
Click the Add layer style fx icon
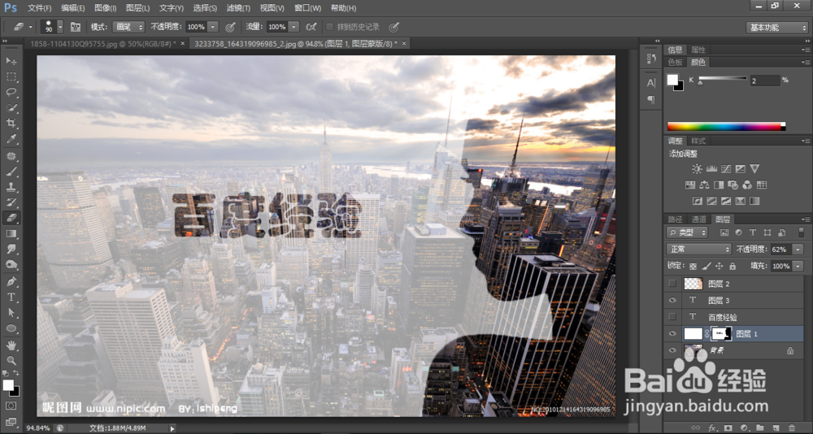click(x=712, y=427)
